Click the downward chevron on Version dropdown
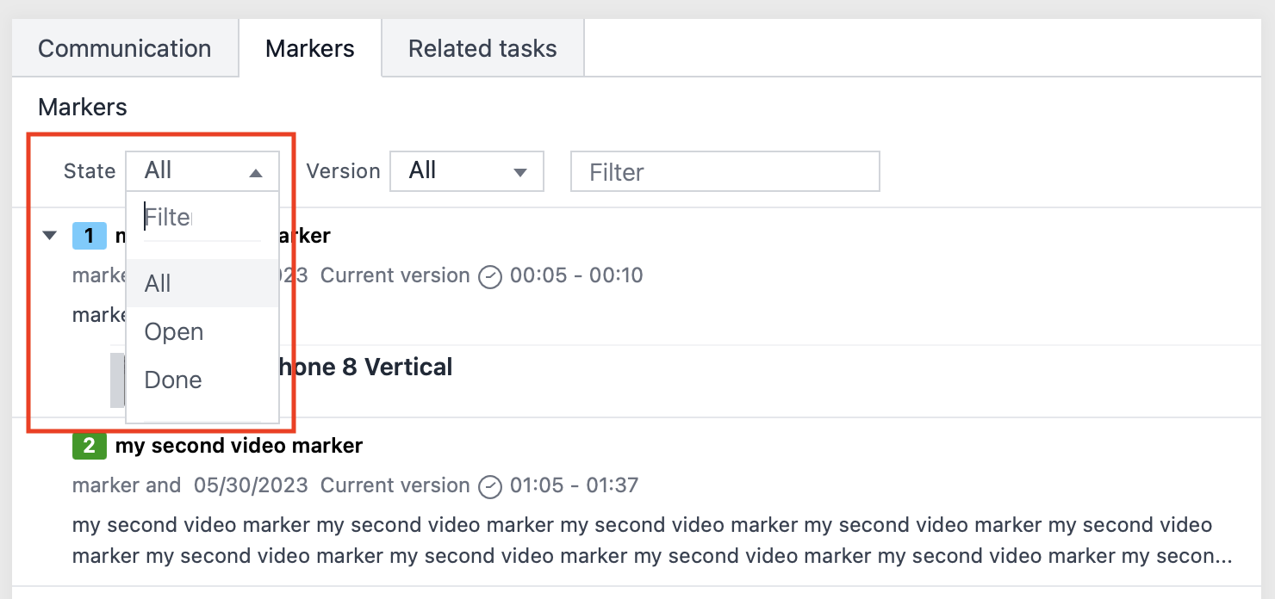The height and width of the screenshot is (599, 1275). click(x=520, y=171)
